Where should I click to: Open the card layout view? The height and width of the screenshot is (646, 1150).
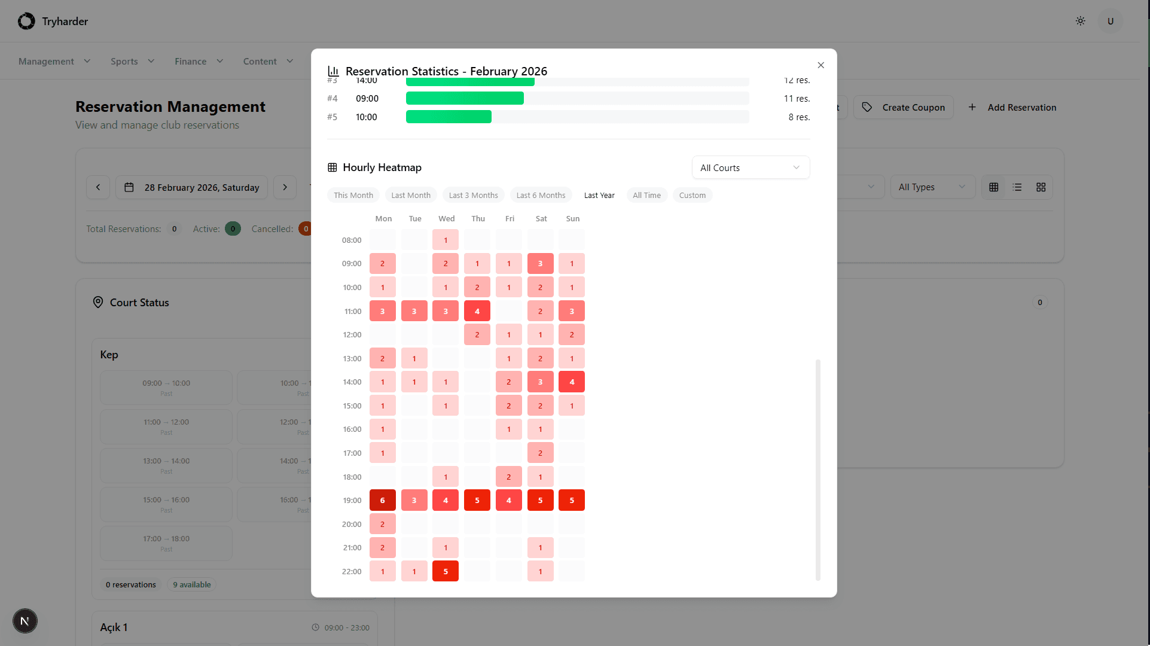point(1041,187)
